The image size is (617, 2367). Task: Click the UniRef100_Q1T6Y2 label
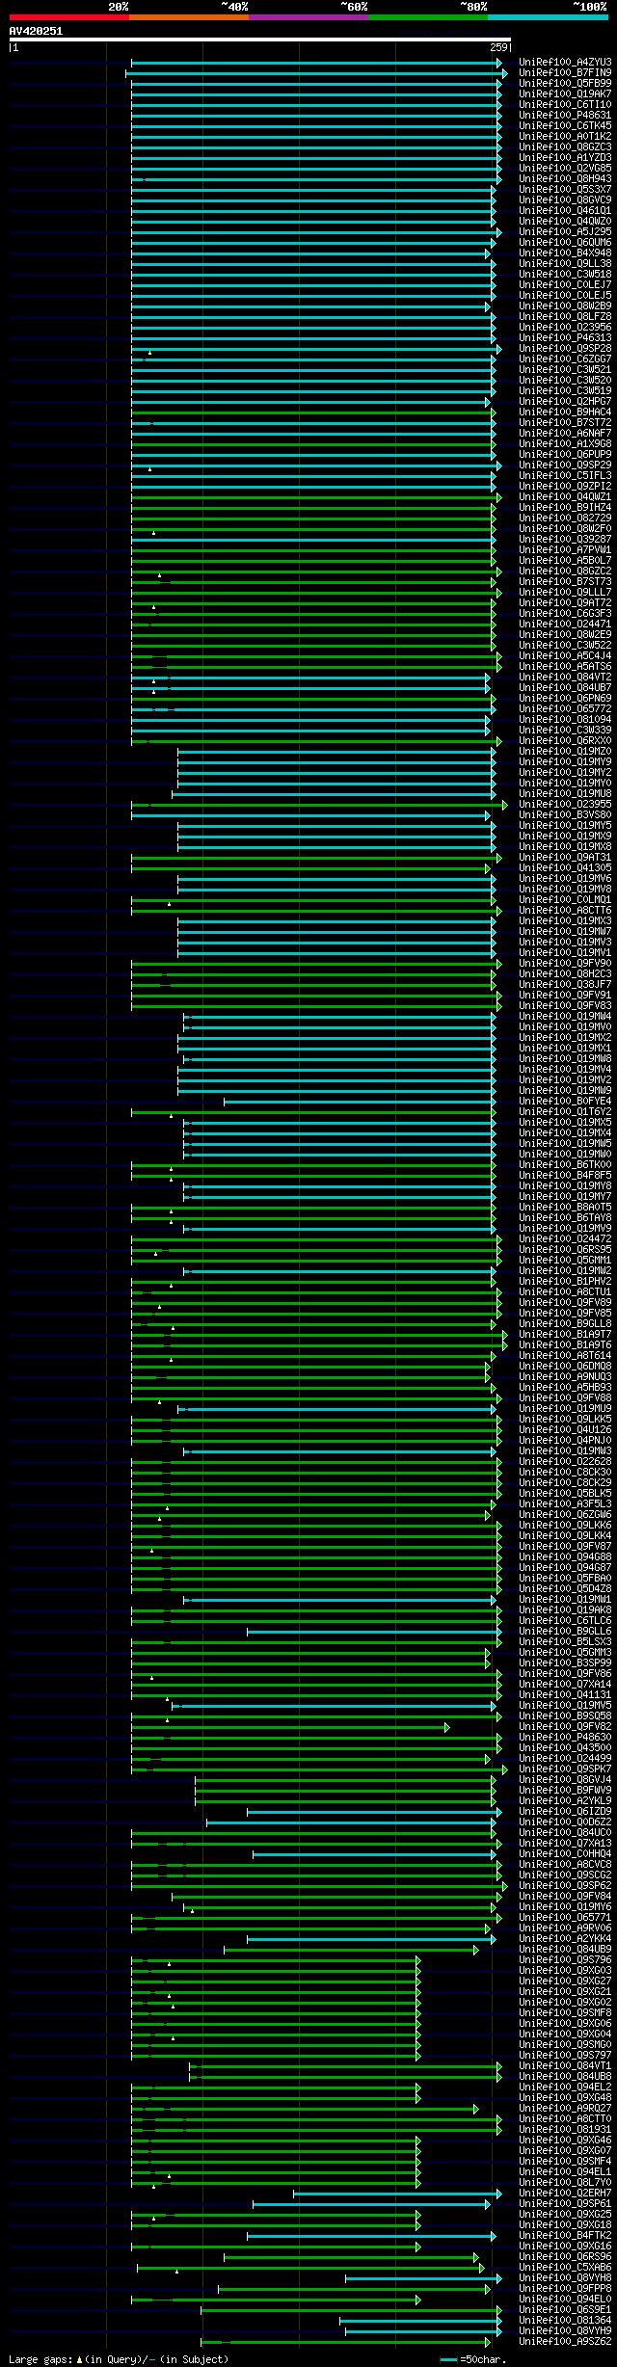(565, 1111)
